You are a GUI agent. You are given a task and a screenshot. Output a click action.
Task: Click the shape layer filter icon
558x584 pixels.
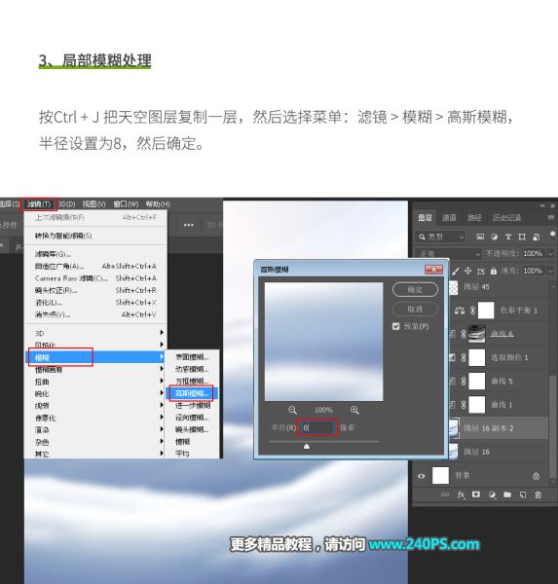(x=522, y=237)
